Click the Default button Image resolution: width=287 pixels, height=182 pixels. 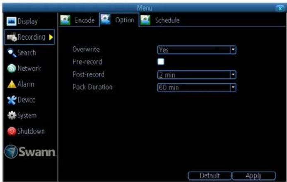click(210, 176)
